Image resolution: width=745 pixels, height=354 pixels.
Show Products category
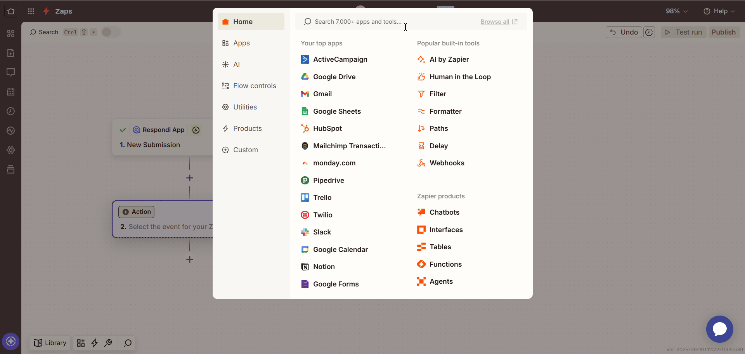tap(251, 128)
